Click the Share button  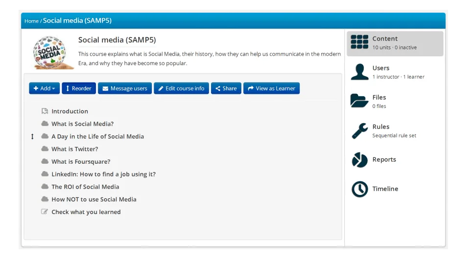pos(226,88)
